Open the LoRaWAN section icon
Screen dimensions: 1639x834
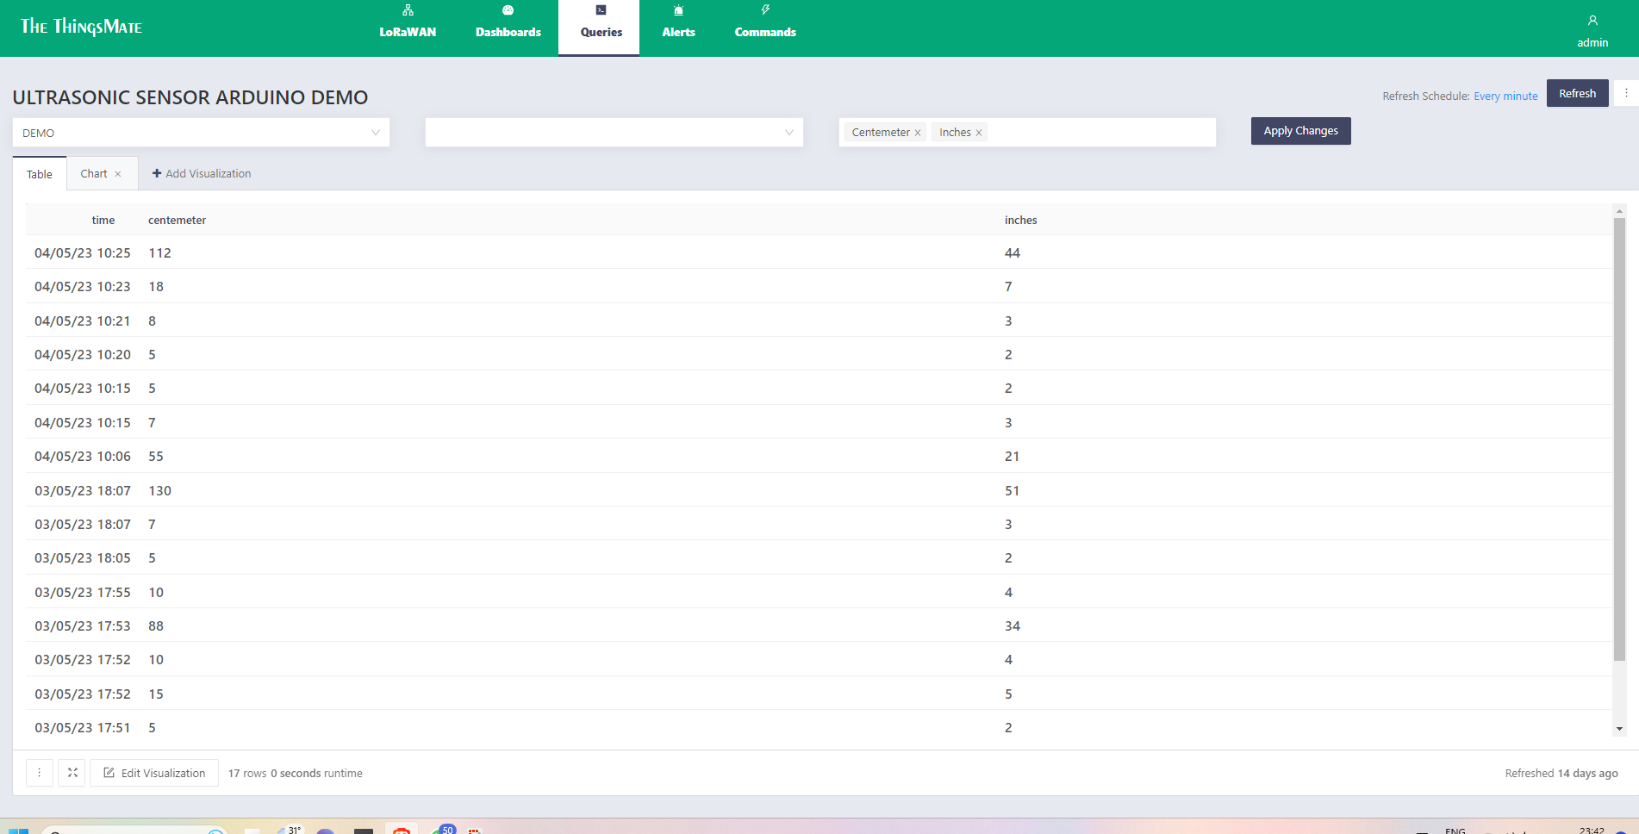(407, 10)
